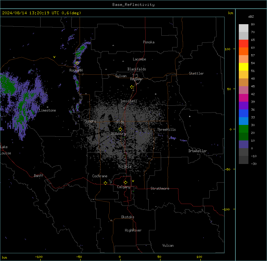
Task: Click the Blackfalds city label
Action: pyautogui.click(x=137, y=69)
